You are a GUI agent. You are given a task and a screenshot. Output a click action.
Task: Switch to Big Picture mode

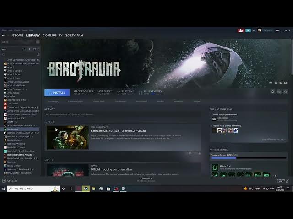277,31
